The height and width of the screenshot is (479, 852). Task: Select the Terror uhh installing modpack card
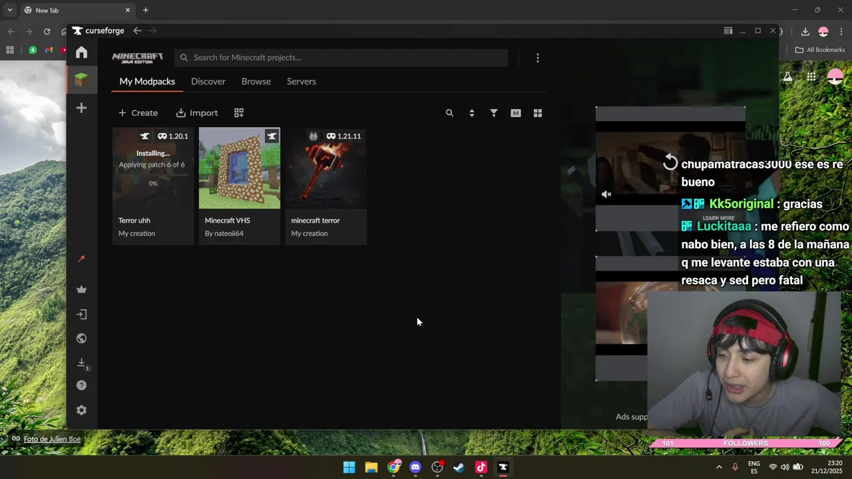point(153,186)
